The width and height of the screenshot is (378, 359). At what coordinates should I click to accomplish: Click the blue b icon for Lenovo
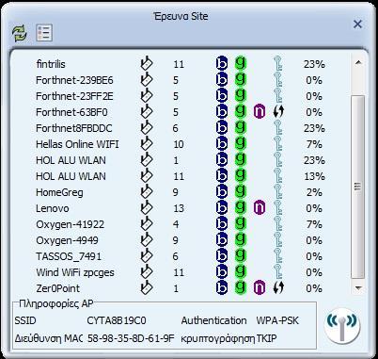coord(222,207)
